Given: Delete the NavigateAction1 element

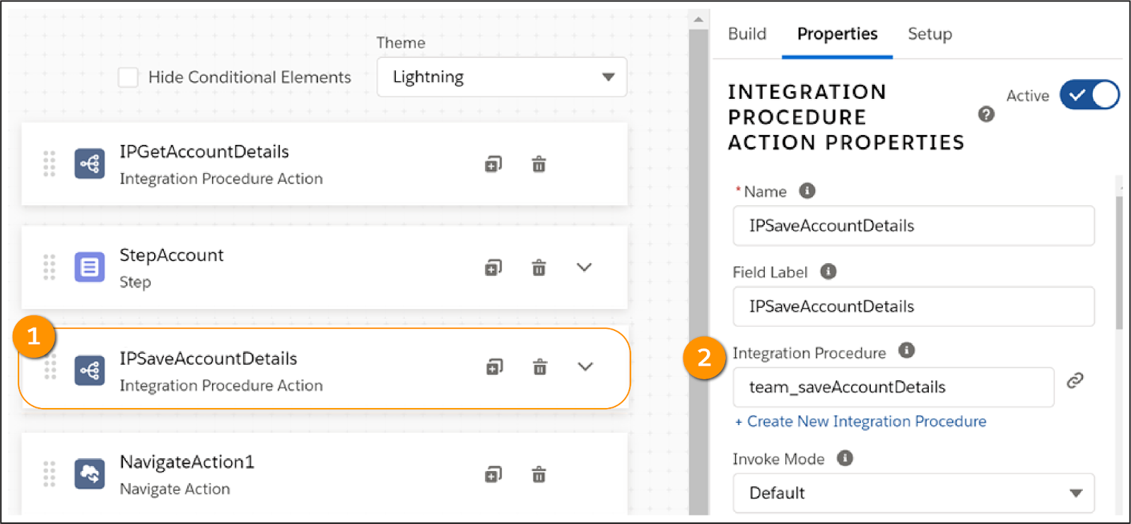Looking at the screenshot, I should point(539,474).
